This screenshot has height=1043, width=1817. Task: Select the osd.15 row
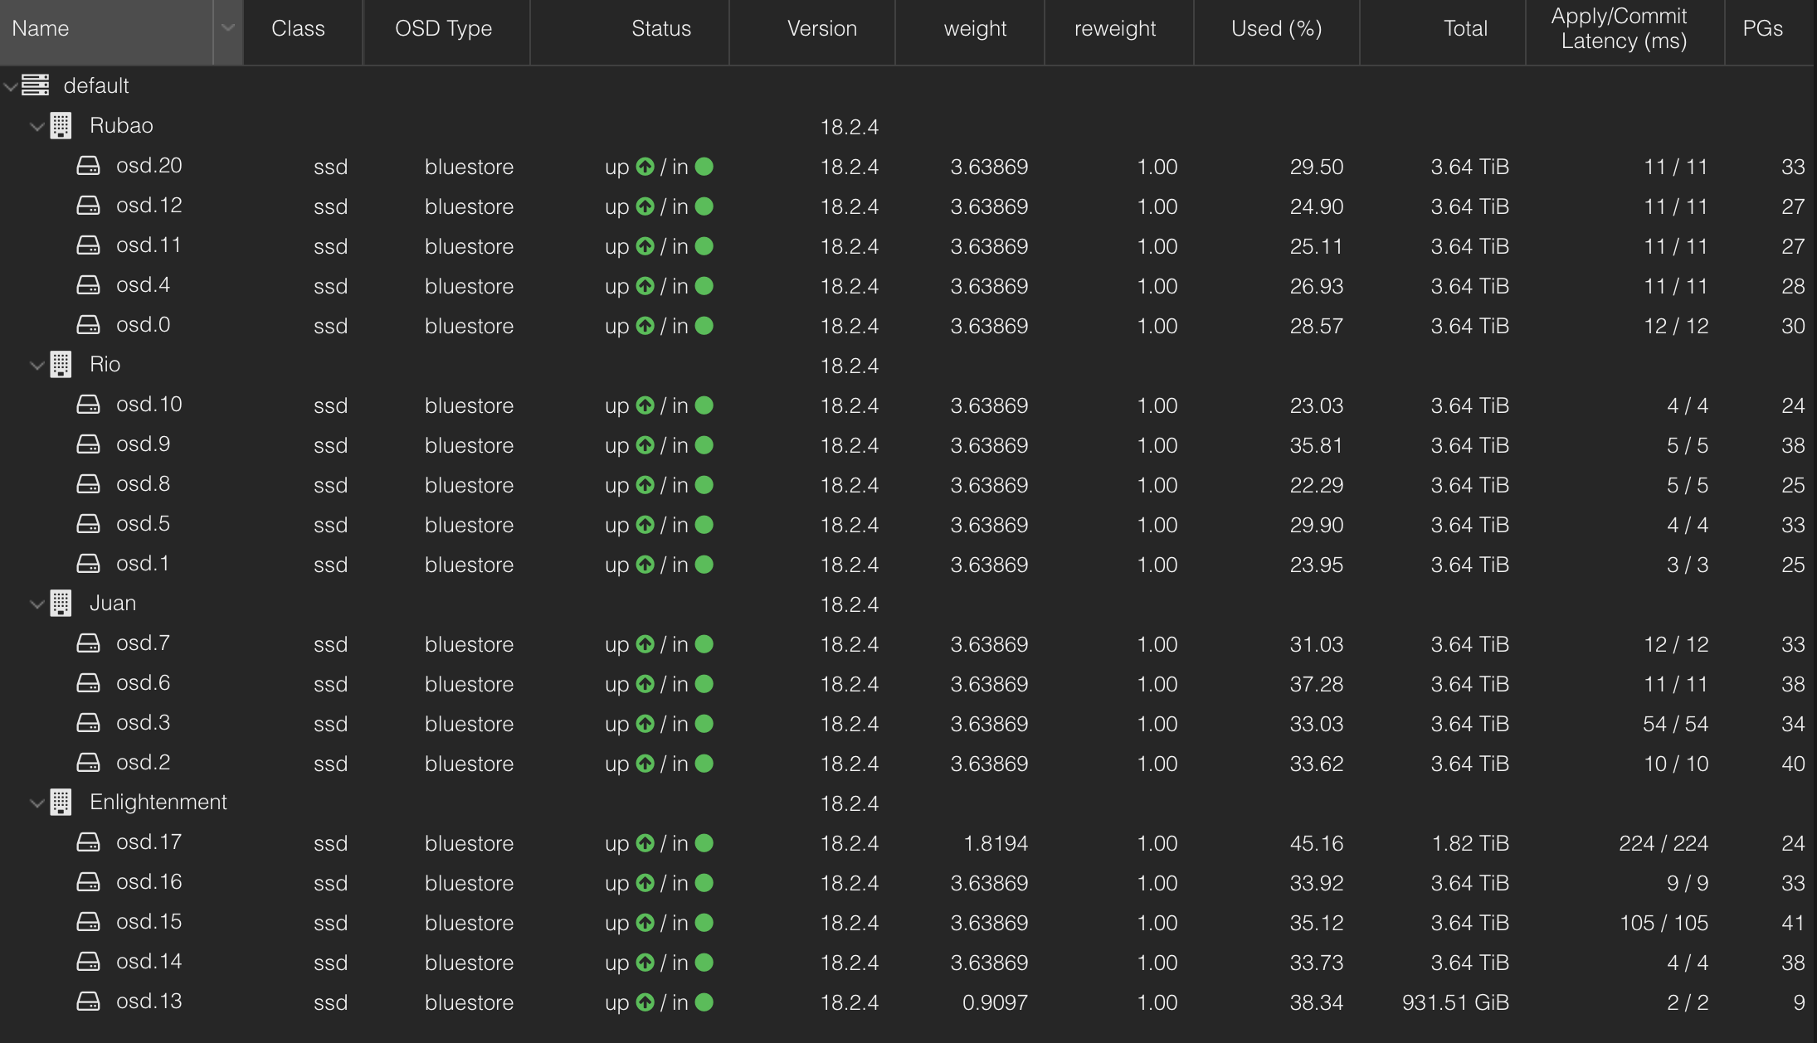click(149, 922)
